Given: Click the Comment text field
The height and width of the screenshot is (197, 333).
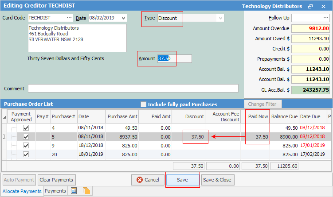Looking at the screenshot, I should click(x=133, y=89).
